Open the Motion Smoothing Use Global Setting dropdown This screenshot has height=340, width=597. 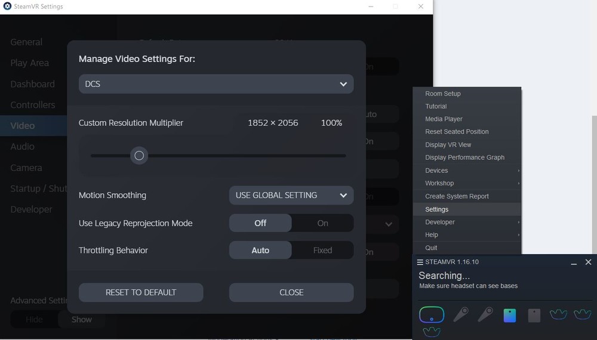tap(291, 195)
